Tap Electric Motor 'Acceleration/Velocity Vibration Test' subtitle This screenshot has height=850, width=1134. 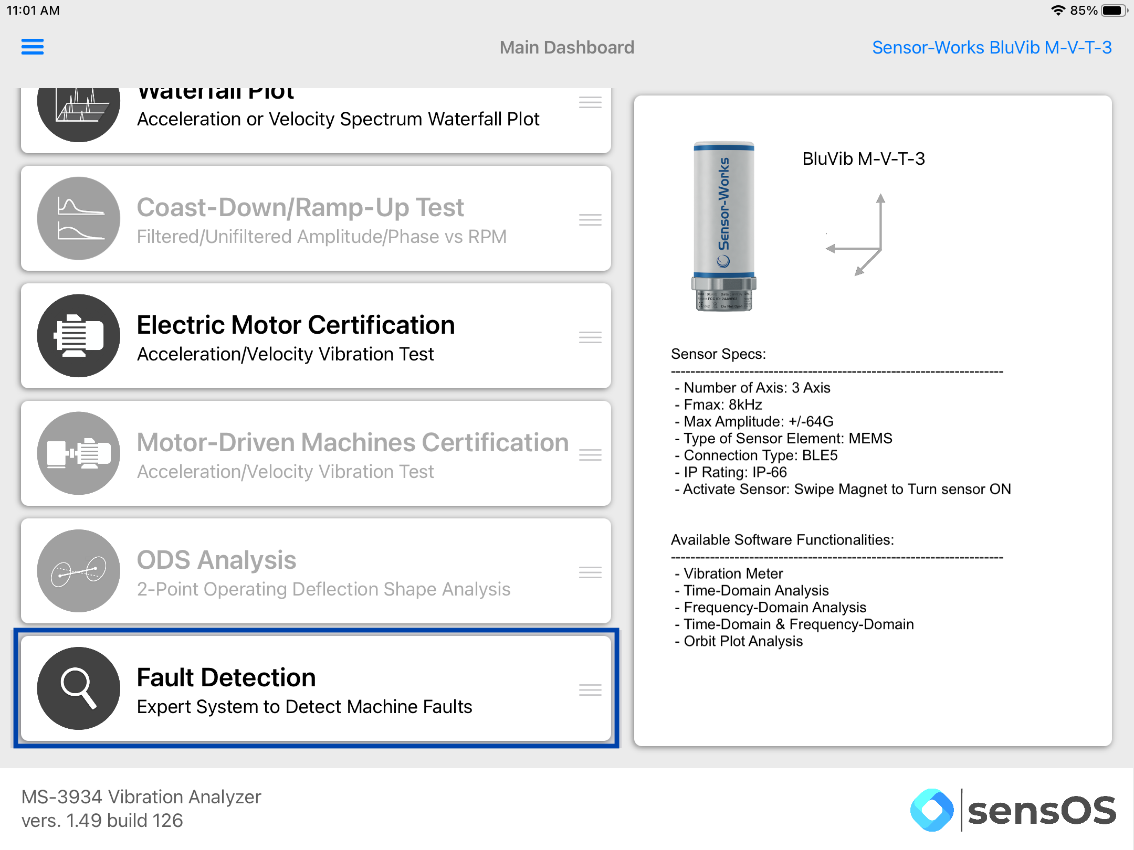click(285, 354)
